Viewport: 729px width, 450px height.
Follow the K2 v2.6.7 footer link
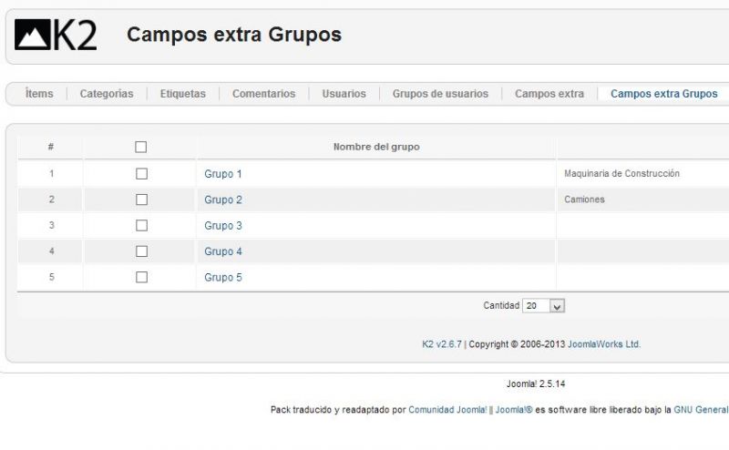tap(442, 344)
